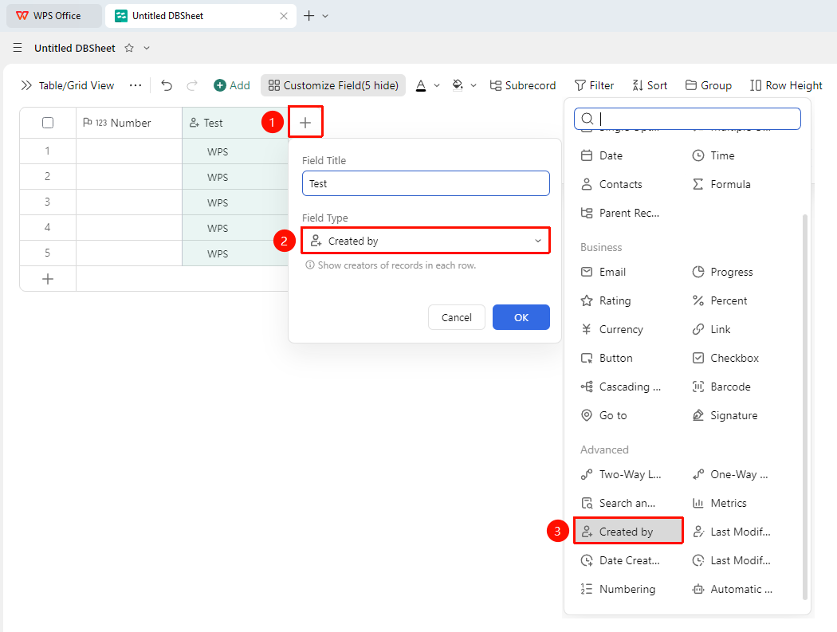
Task: Click the plus icon to add column
Action: tap(305, 123)
